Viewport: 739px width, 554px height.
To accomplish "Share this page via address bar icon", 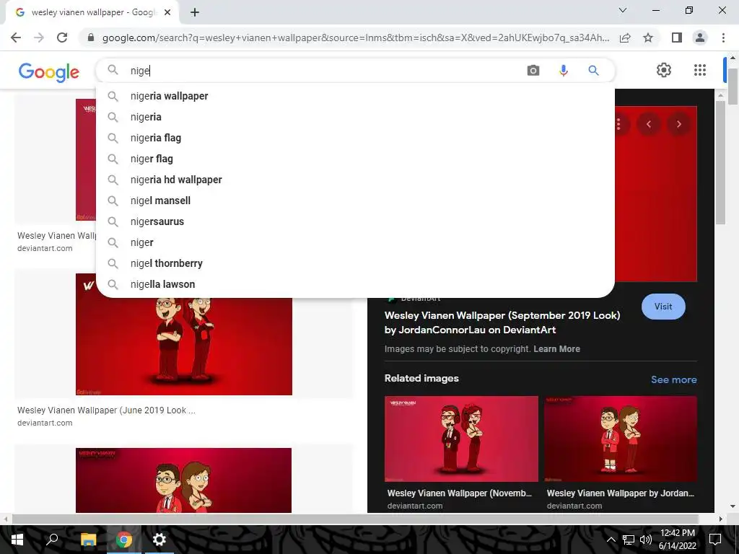I will pos(625,38).
